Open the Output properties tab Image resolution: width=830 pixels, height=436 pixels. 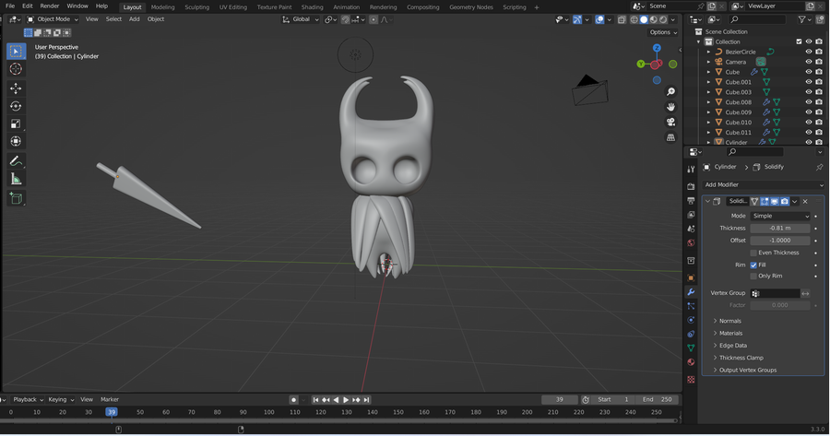point(691,201)
